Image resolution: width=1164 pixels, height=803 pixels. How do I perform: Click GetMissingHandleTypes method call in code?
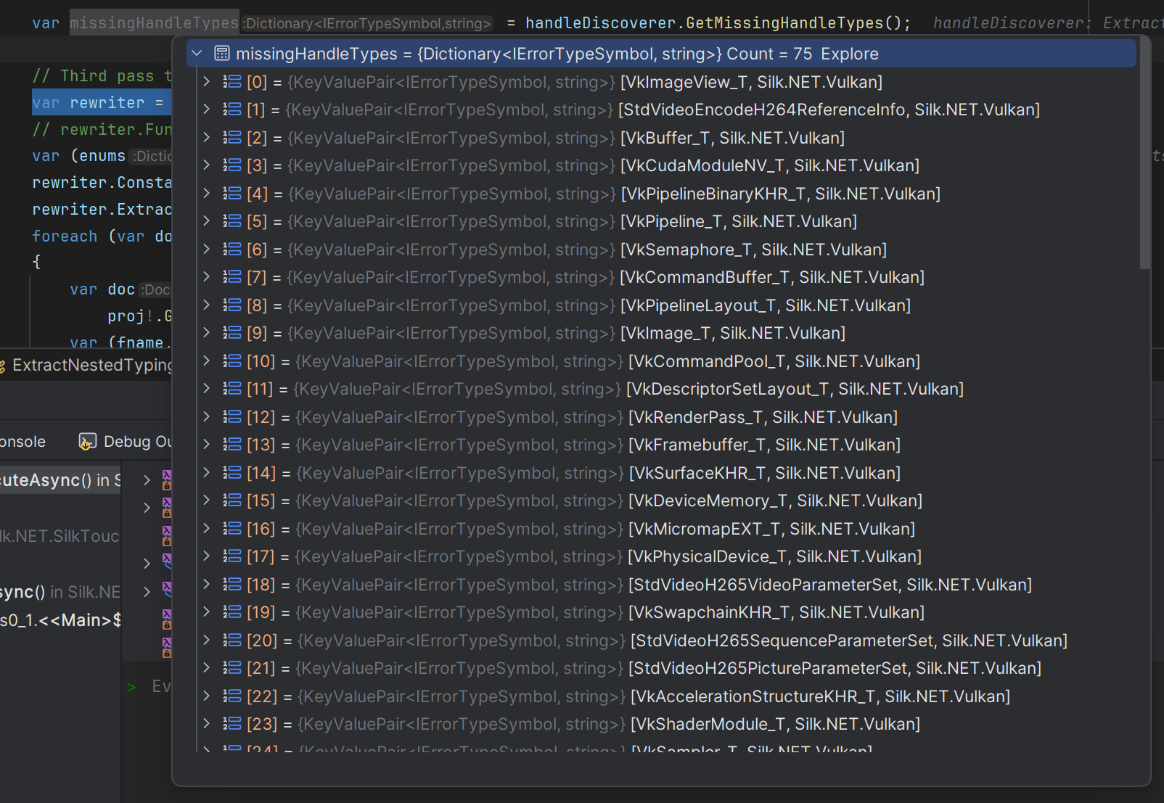pos(784,23)
